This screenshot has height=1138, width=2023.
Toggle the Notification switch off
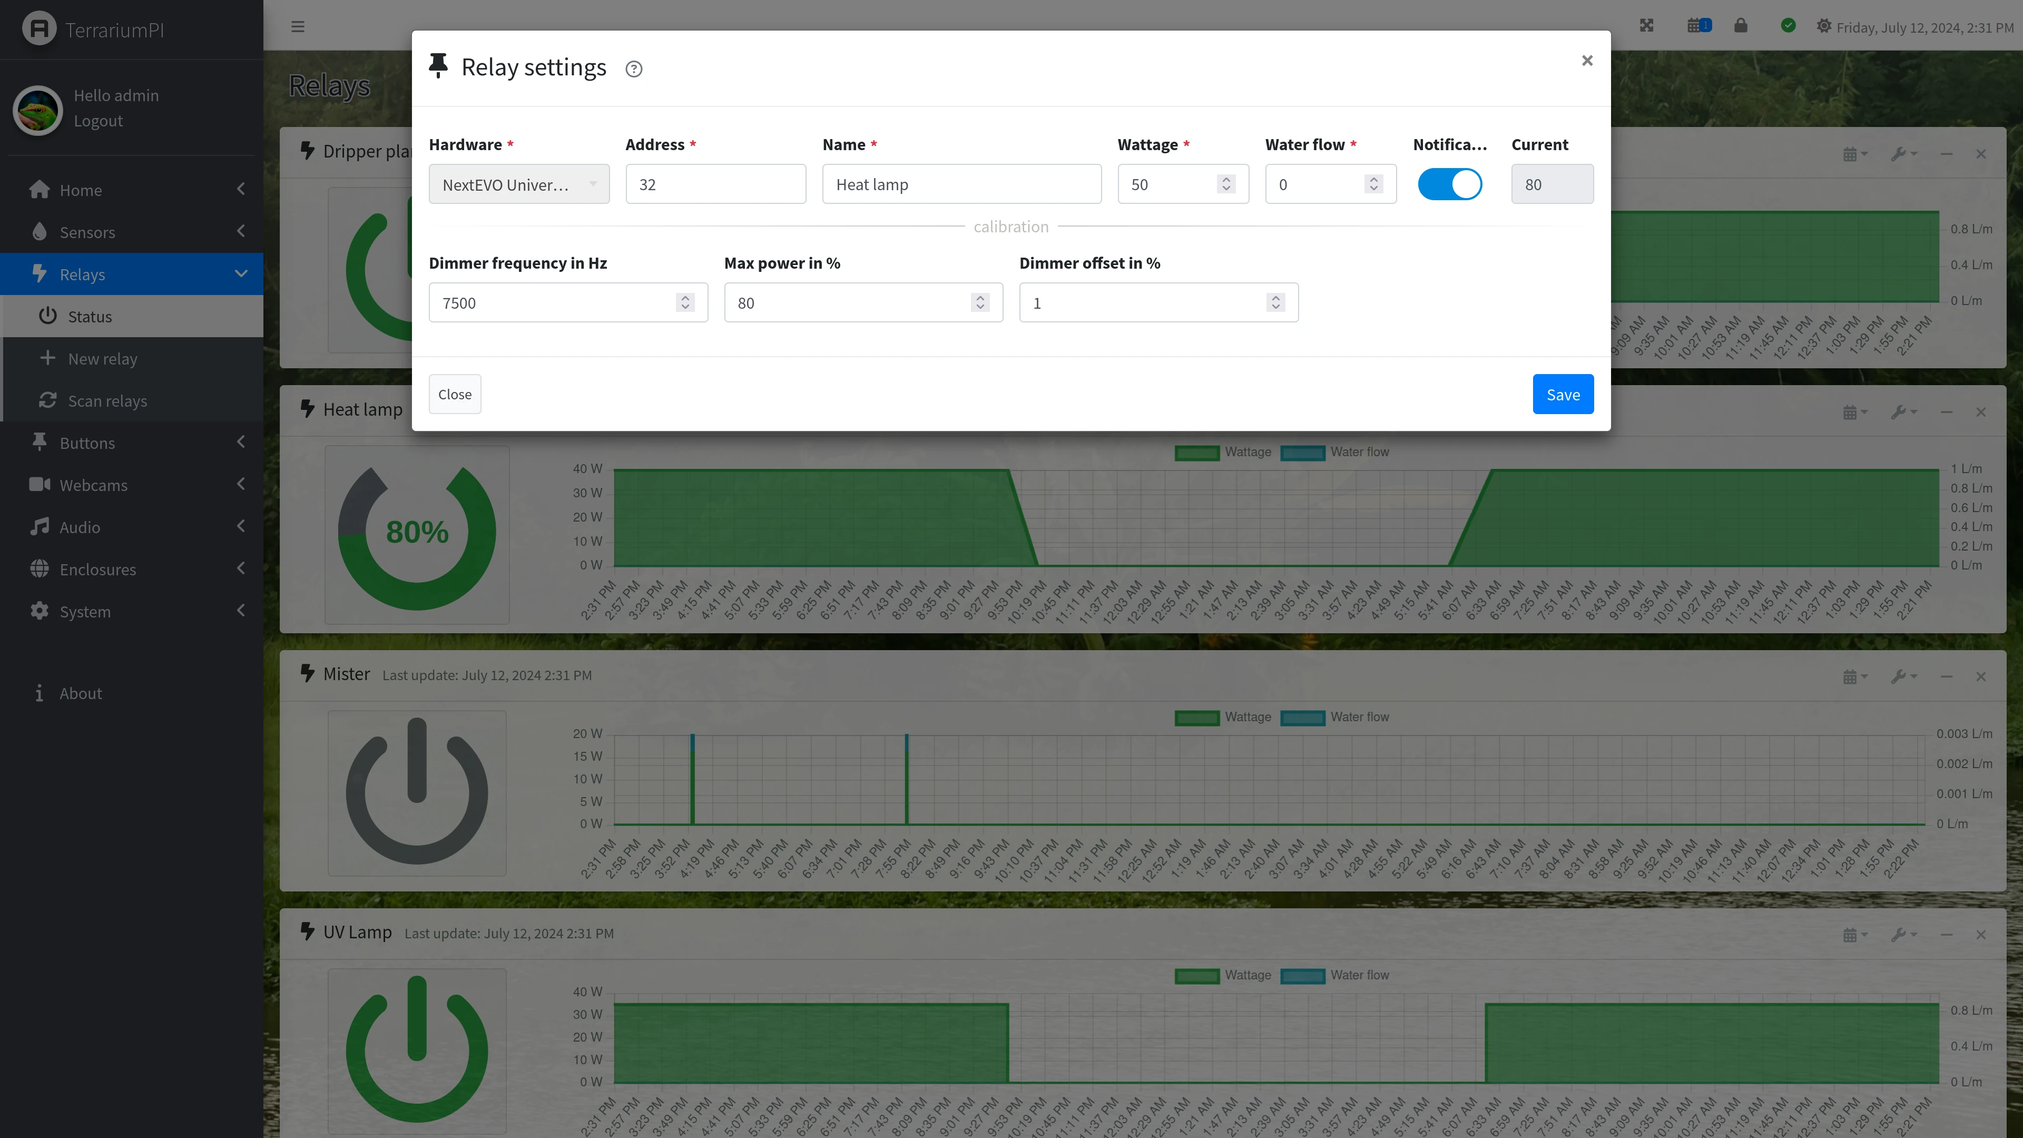[1450, 184]
